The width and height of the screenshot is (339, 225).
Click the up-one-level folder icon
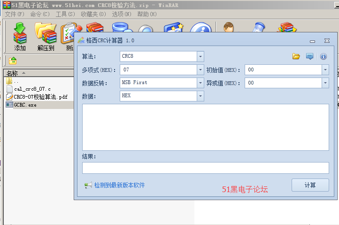click(x=13, y=61)
